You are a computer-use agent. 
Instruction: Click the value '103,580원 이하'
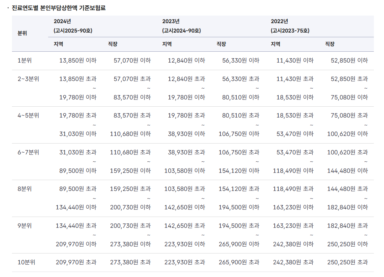(185, 171)
